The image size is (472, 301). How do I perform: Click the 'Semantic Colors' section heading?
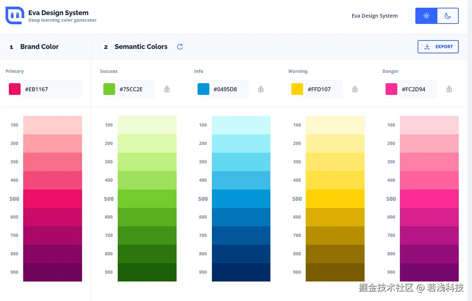tap(141, 47)
